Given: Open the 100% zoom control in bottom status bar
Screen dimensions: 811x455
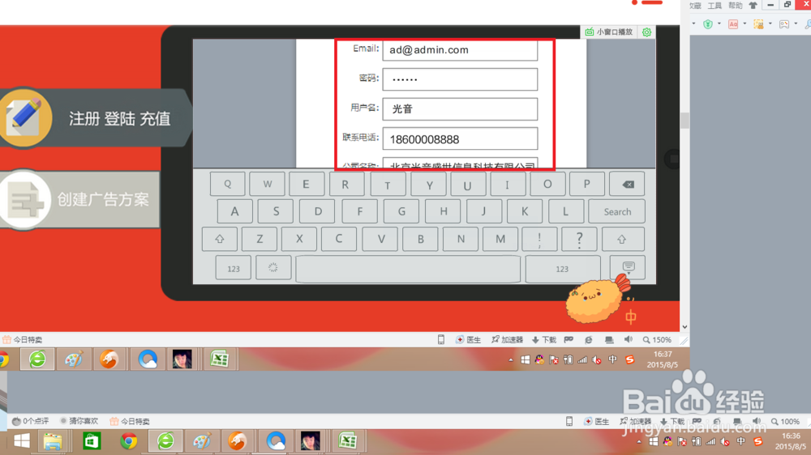Looking at the screenshot, I should [785, 422].
